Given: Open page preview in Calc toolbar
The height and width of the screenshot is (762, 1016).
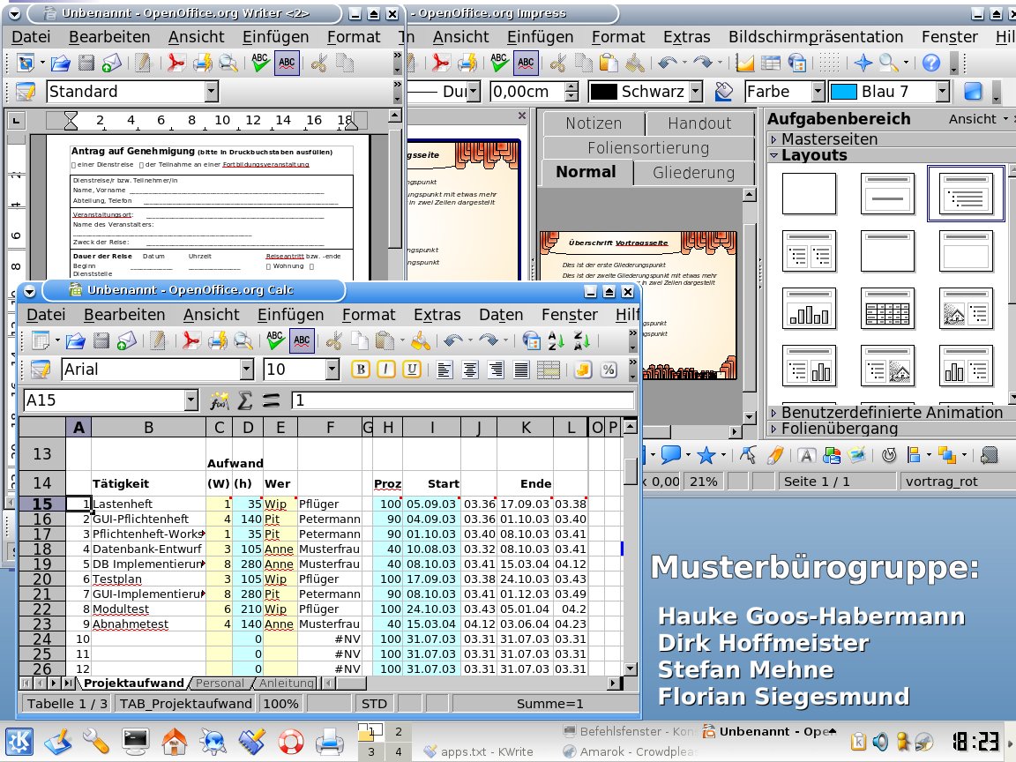Looking at the screenshot, I should point(243,340).
